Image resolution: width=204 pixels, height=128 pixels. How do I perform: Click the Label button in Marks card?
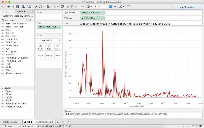tap(58, 47)
